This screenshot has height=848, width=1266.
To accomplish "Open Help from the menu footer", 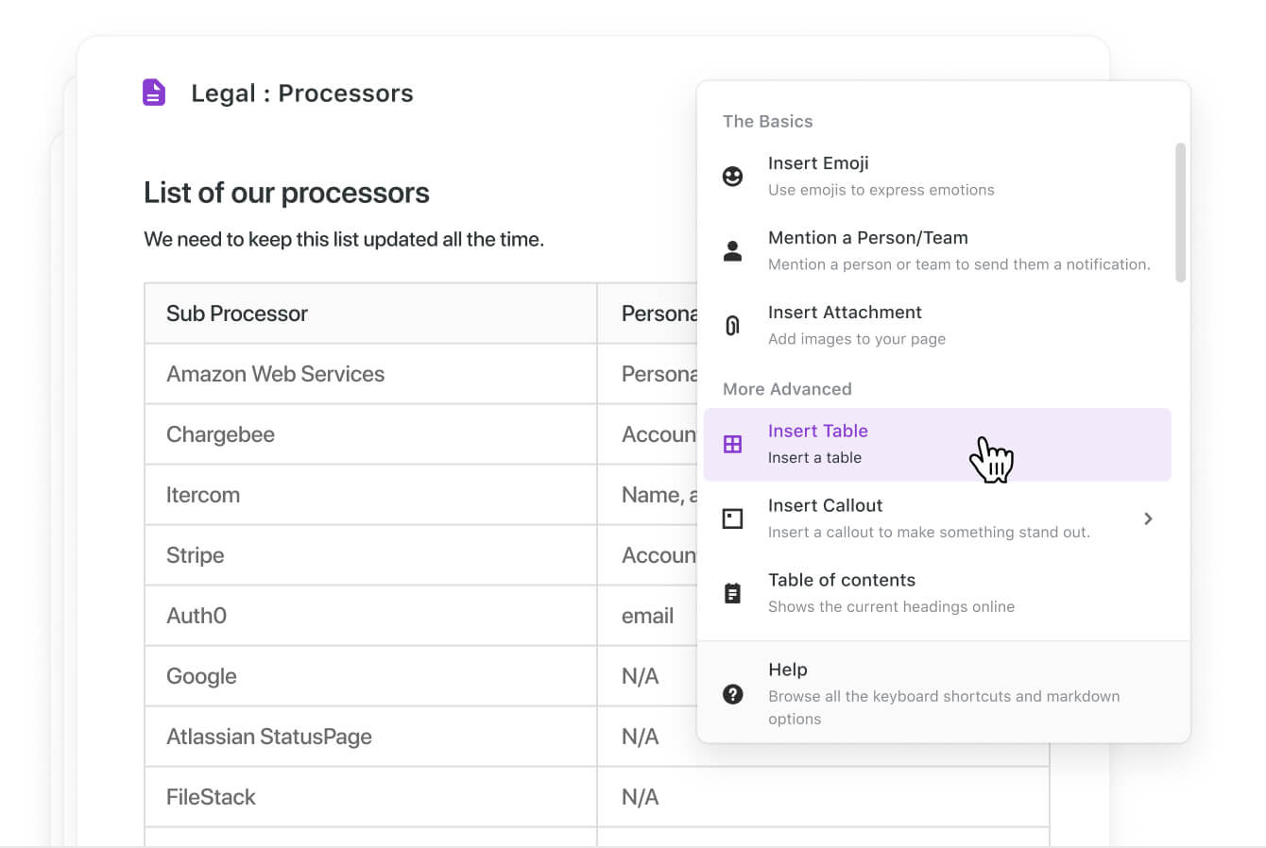I will pos(943,693).
